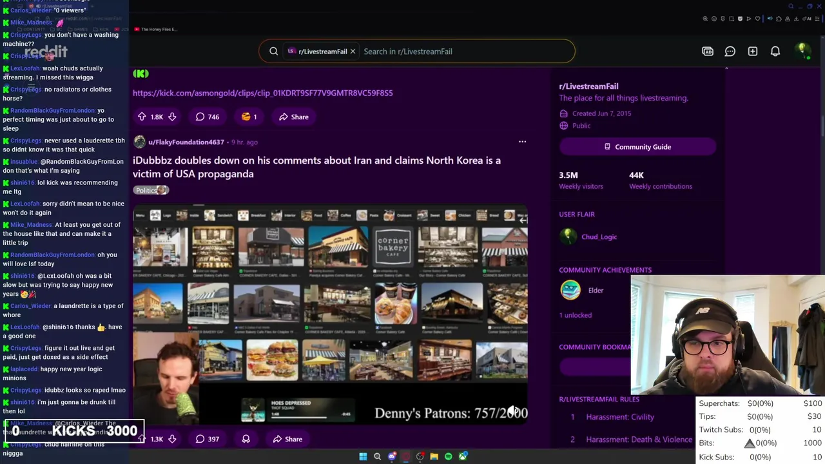Click the Kick logo icon above link
Screen dimensions: 825x464
pos(141,74)
